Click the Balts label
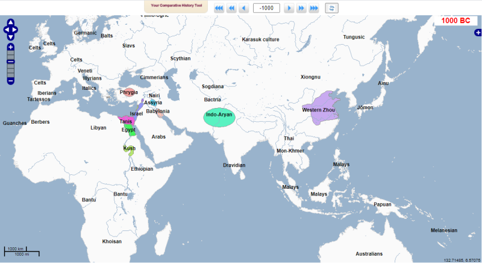This screenshot has width=482, height=263. 107,36
